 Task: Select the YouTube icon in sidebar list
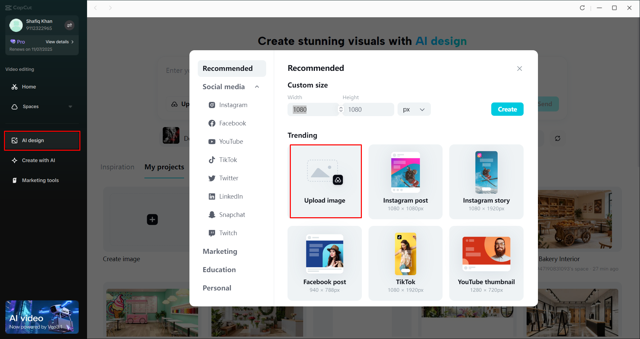pyautogui.click(x=212, y=141)
